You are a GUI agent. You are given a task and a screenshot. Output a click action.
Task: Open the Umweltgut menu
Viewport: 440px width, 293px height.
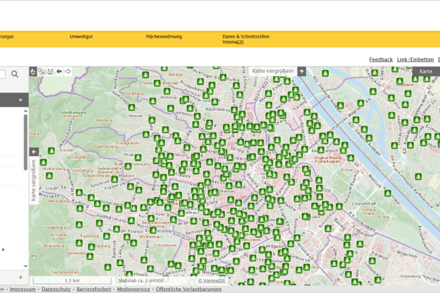(x=81, y=37)
